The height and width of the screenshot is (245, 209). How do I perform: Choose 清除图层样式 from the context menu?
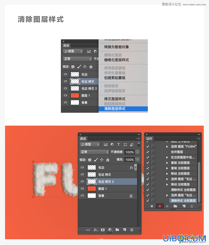click(123, 109)
